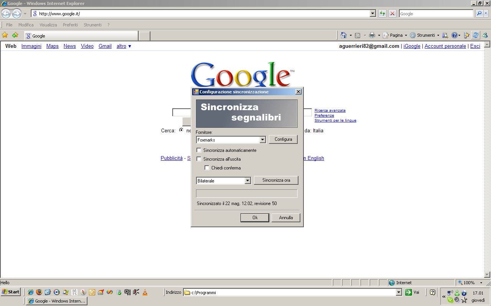Image resolution: width=491 pixels, height=306 pixels.
Task: Click the IE Back navigation arrow
Action: 6,14
